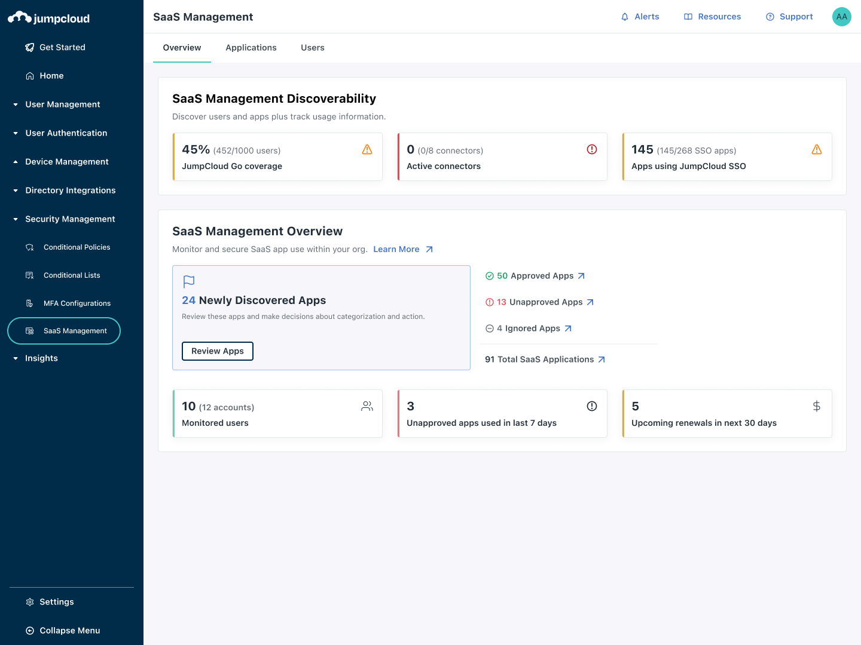Click the Get Started rocket icon
Screen dimensions: 861x645
click(30, 47)
